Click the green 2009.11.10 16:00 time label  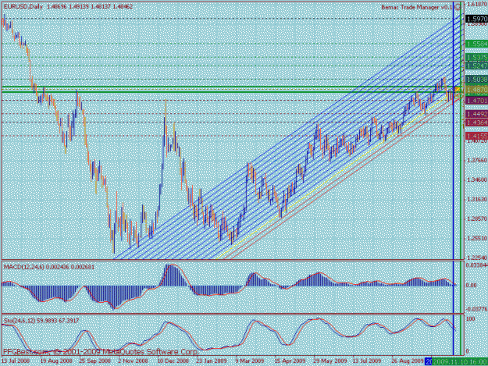(460, 361)
